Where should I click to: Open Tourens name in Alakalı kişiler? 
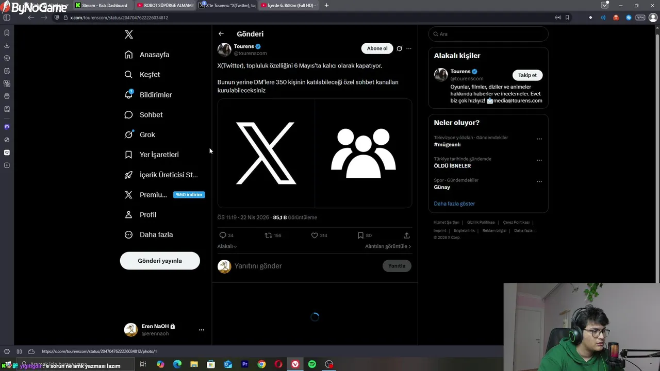460,72
